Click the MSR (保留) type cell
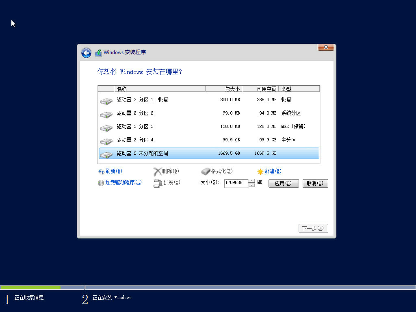This screenshot has width=416, height=312. [293, 127]
